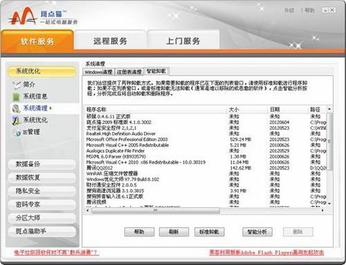Expand the yellow 系统优化 sidebar category

[x=42, y=71]
